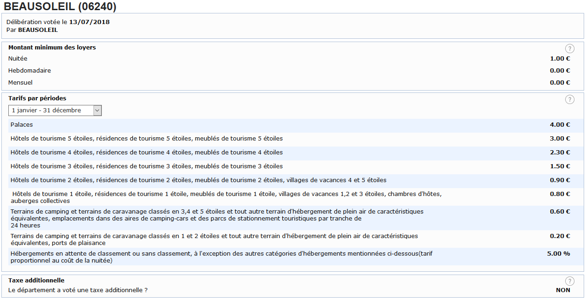The height and width of the screenshot is (300, 586).
Task: Click the 2 étoiles hotels row text
Action: [199, 180]
